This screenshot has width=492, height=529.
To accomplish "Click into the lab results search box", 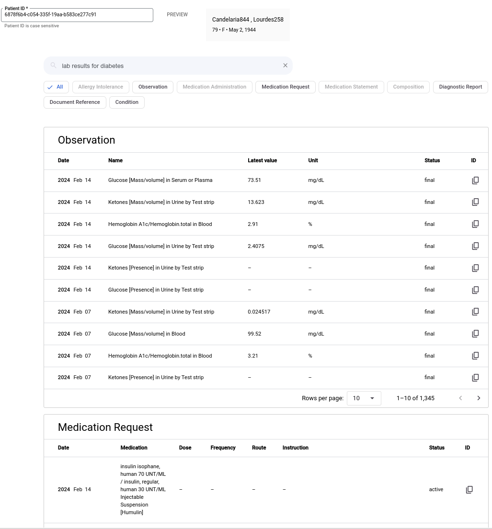I will pos(168,66).
